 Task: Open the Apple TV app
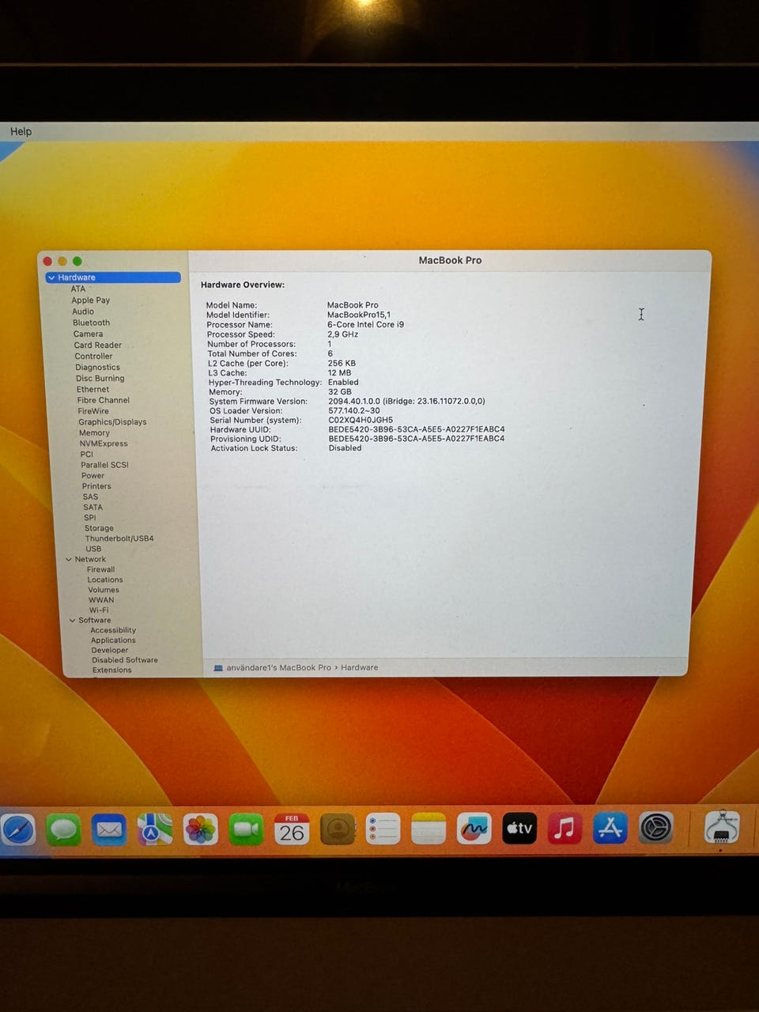pos(519,829)
